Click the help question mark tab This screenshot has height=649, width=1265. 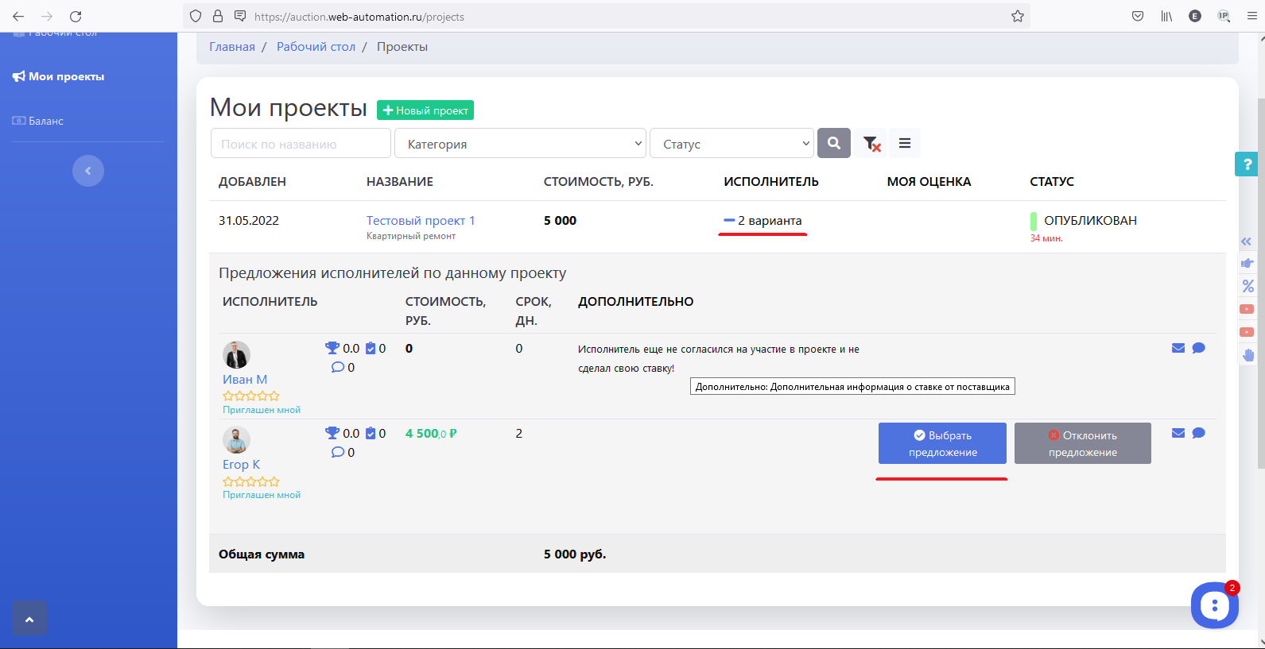[1246, 164]
